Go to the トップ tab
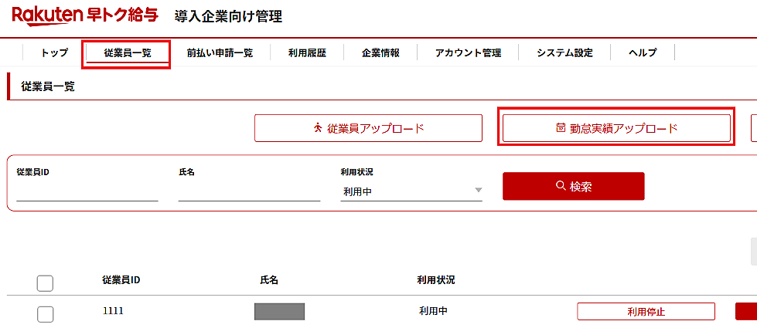Screen dimensions: 757x328 (54, 52)
